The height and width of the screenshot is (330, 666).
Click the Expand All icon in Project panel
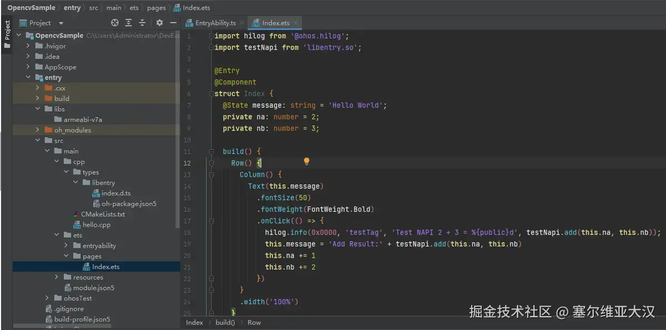(129, 23)
